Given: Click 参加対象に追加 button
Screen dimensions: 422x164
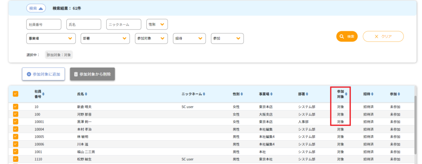Looking at the screenshot, I should [x=43, y=74].
